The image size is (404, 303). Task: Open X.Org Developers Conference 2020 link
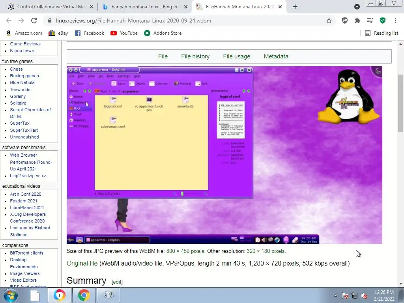pyautogui.click(x=28, y=218)
